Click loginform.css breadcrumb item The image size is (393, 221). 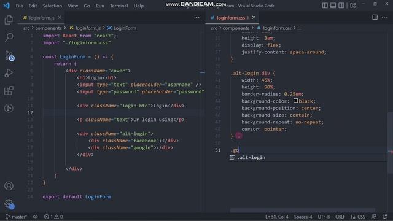coord(274,28)
